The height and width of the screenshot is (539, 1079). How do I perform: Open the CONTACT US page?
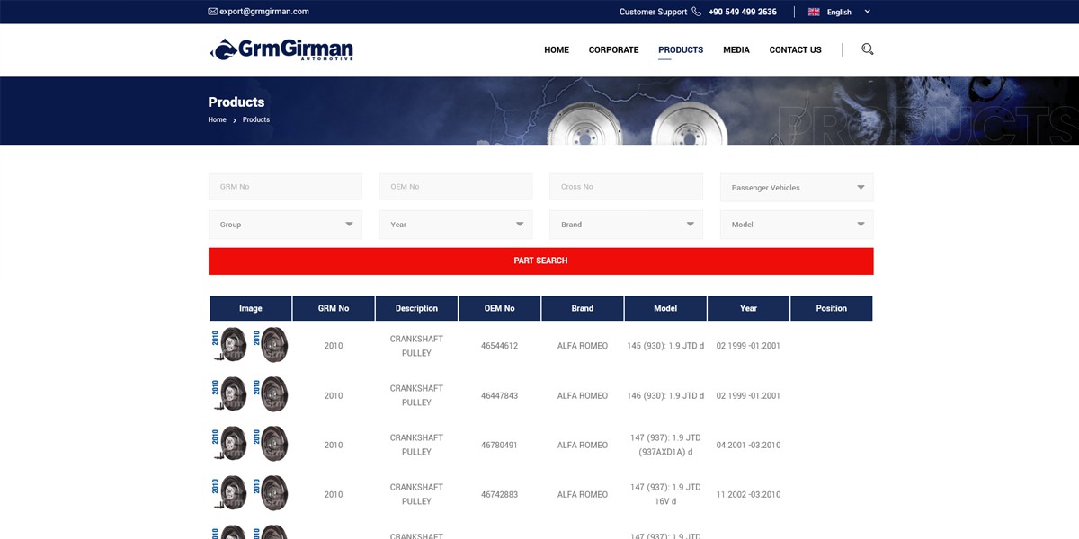[x=796, y=50]
